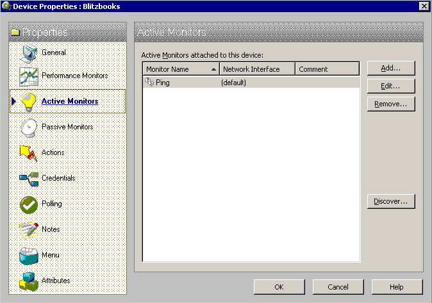Click the Menu icon in sidebar
Image resolution: width=432 pixels, height=303 pixels.
29,255
